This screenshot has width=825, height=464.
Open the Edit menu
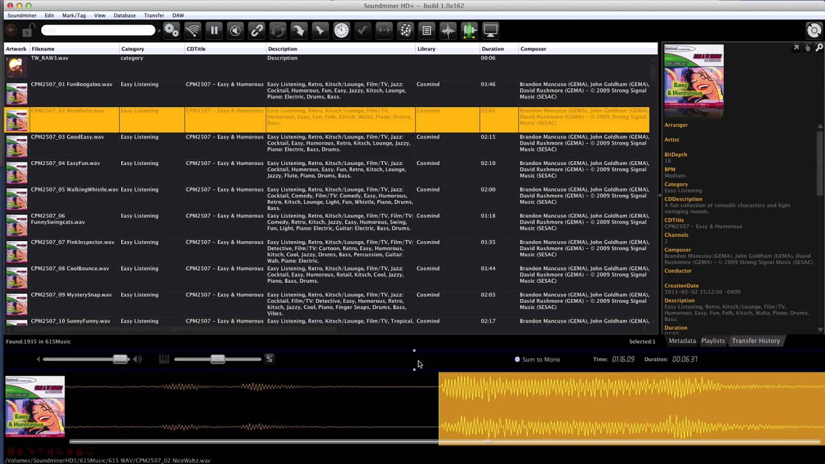click(x=49, y=15)
